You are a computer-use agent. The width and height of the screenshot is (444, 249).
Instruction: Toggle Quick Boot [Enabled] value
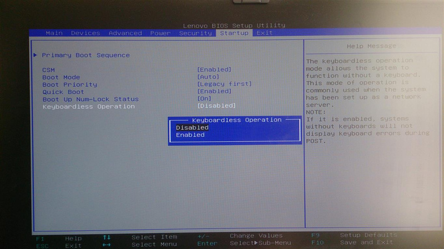214,91
